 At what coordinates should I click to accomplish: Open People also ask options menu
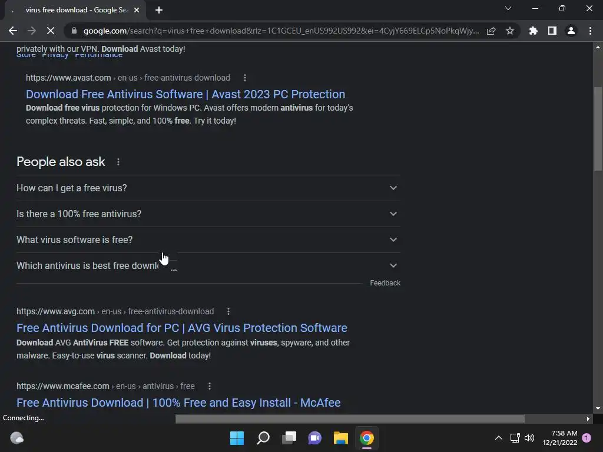tap(118, 162)
